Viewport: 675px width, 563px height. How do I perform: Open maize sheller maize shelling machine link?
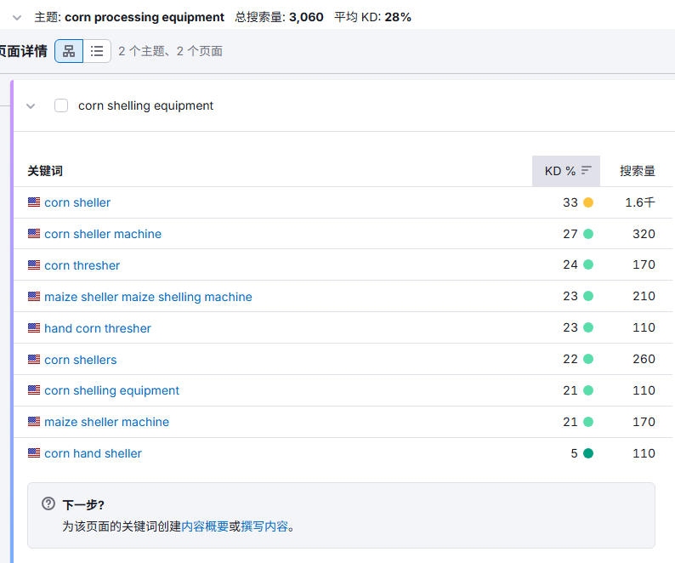(x=148, y=297)
